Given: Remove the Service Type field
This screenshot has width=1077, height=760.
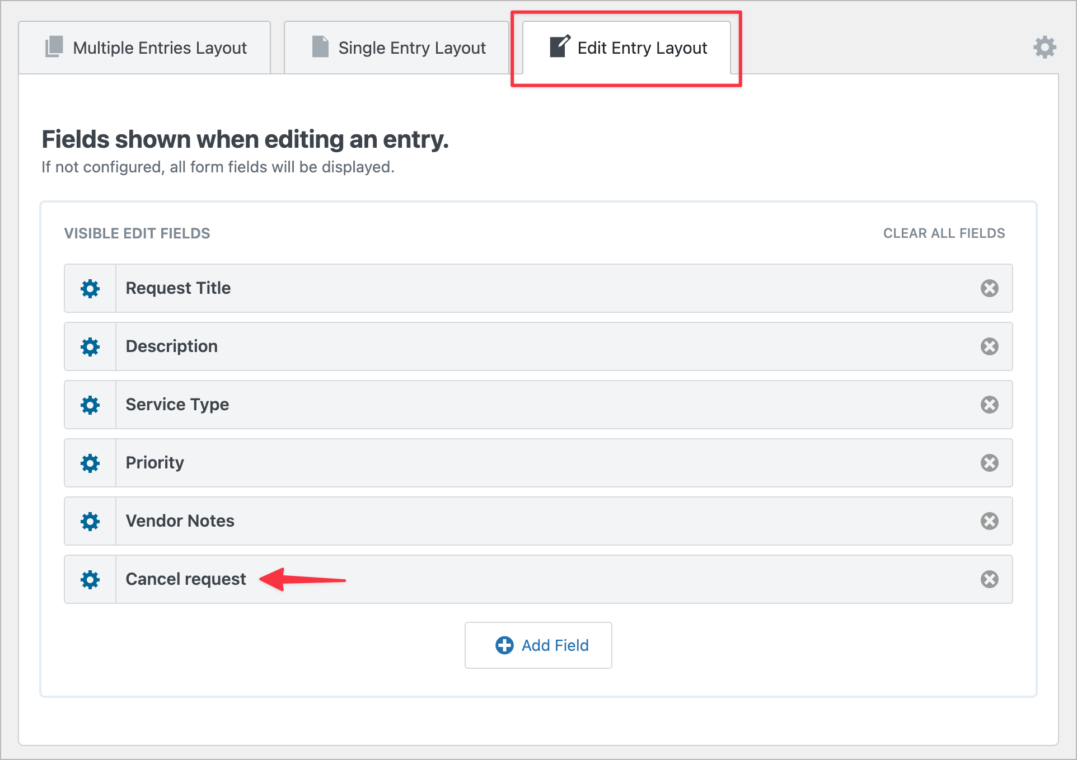Looking at the screenshot, I should pos(989,405).
